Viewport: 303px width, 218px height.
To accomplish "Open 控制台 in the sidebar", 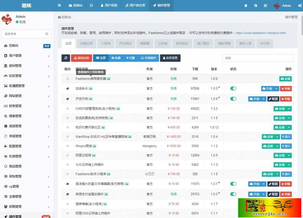I will tap(27, 46).
